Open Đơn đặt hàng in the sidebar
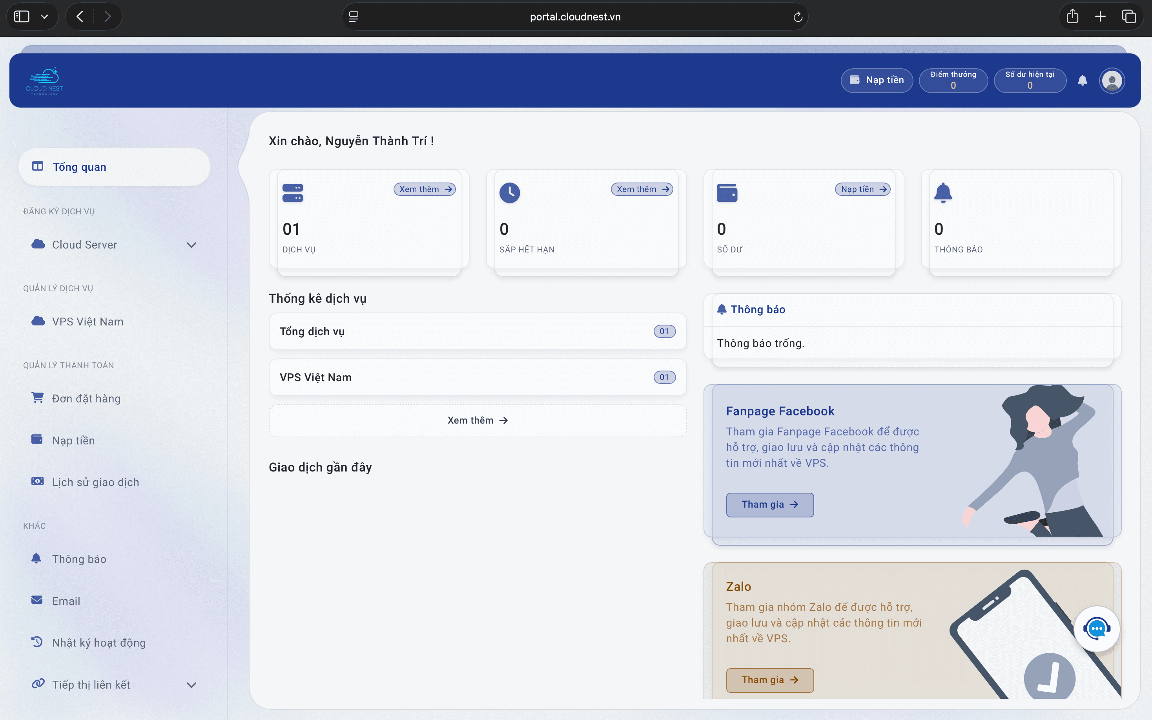 point(114,398)
